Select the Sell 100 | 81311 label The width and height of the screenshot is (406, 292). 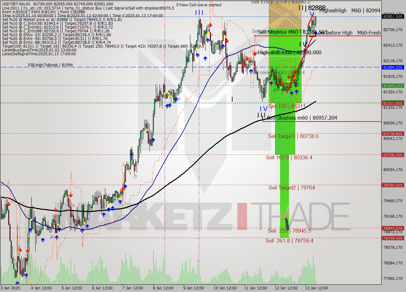[x=287, y=106]
